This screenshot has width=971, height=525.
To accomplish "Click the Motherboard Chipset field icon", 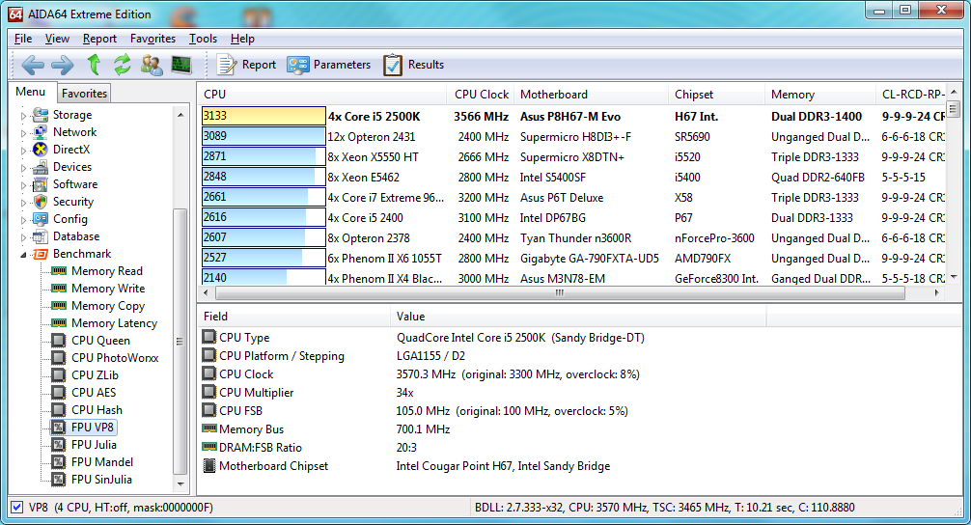I will click(x=209, y=465).
